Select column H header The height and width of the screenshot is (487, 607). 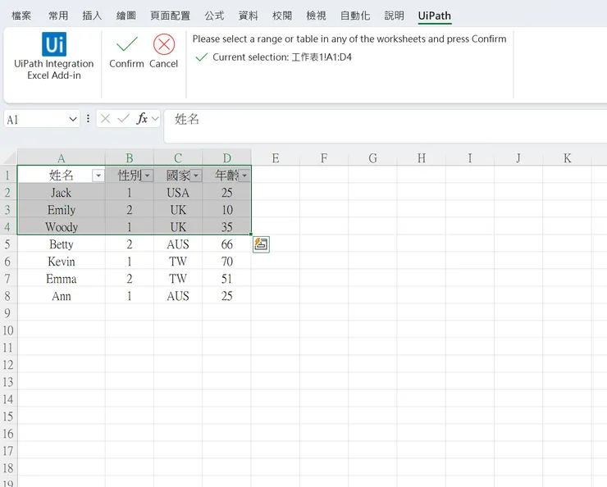[x=422, y=157]
